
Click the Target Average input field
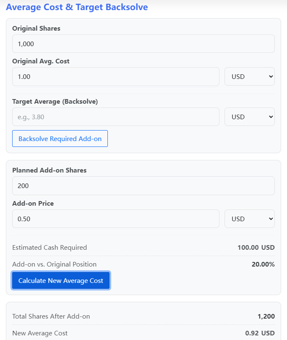click(115, 117)
